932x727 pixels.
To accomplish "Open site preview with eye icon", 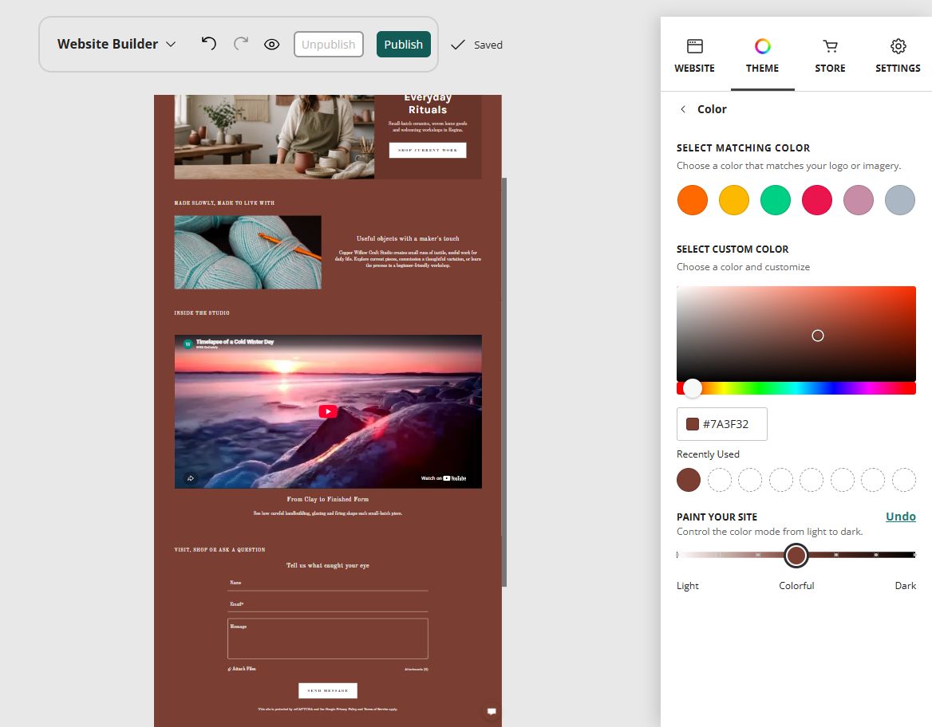I will (271, 45).
